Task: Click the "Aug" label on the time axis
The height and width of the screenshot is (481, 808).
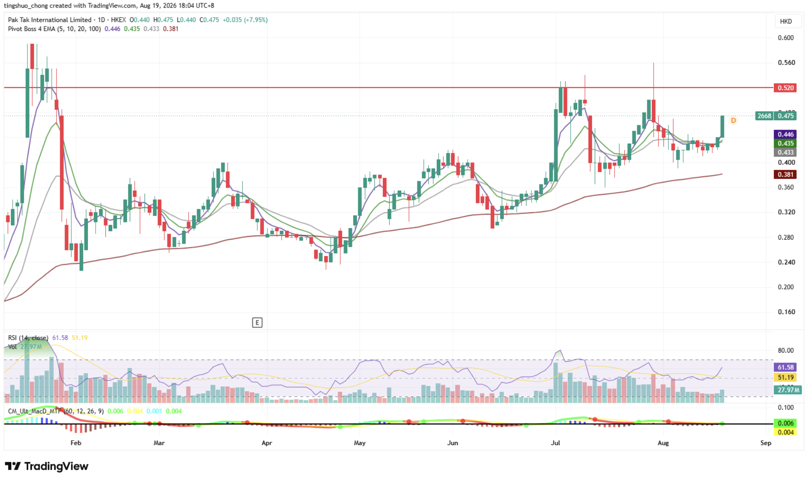Action: pos(663,443)
